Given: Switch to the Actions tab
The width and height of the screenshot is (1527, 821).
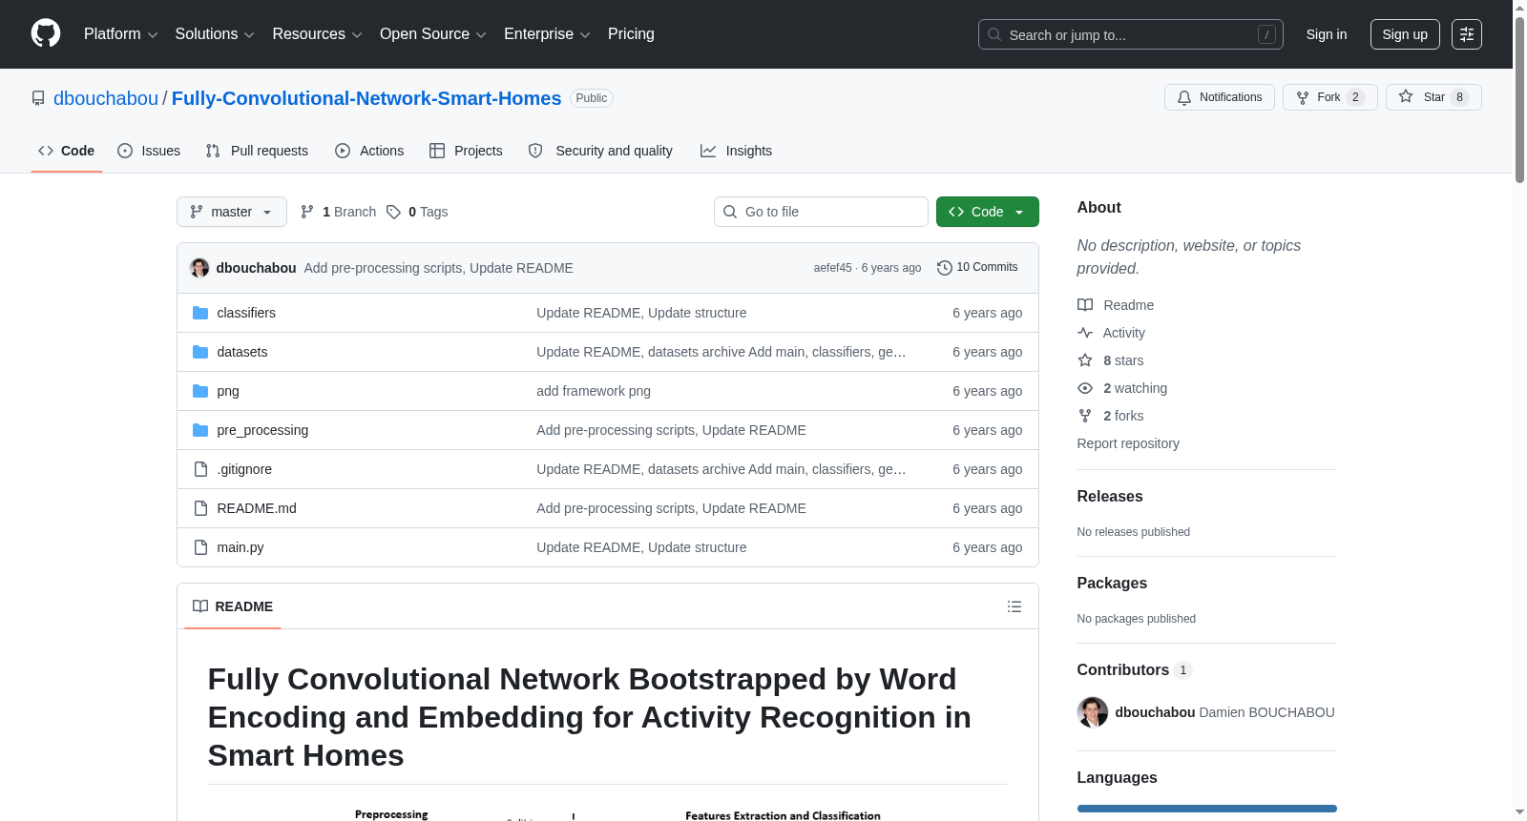Looking at the screenshot, I should tap(369, 151).
